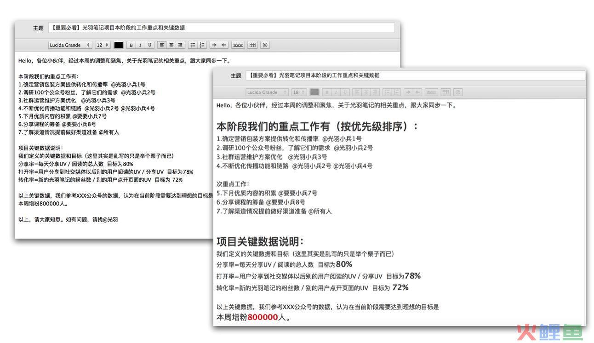Click line 7.了解渠道情况 in the back window

pos(69,132)
